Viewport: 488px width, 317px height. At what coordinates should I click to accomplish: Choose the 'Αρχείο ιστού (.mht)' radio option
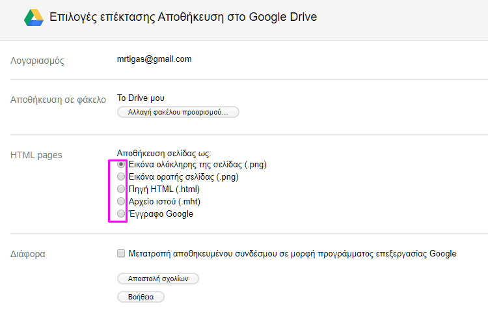[121, 201]
